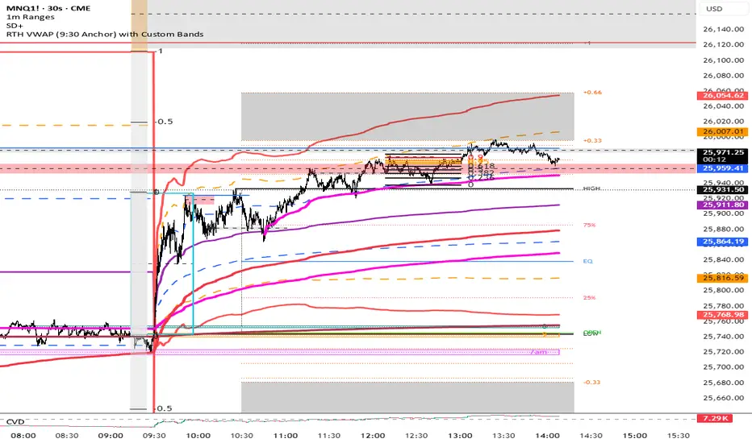Screen dimensions: 752x443
Task: Click the 13:30 time axis label
Action: [503, 436]
